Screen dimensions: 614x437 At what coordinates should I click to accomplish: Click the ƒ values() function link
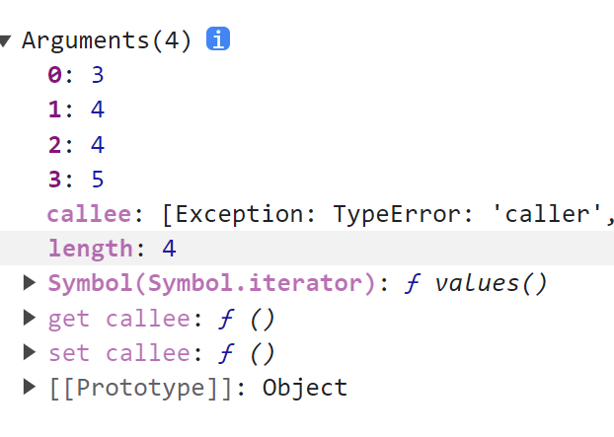pyautogui.click(x=476, y=283)
